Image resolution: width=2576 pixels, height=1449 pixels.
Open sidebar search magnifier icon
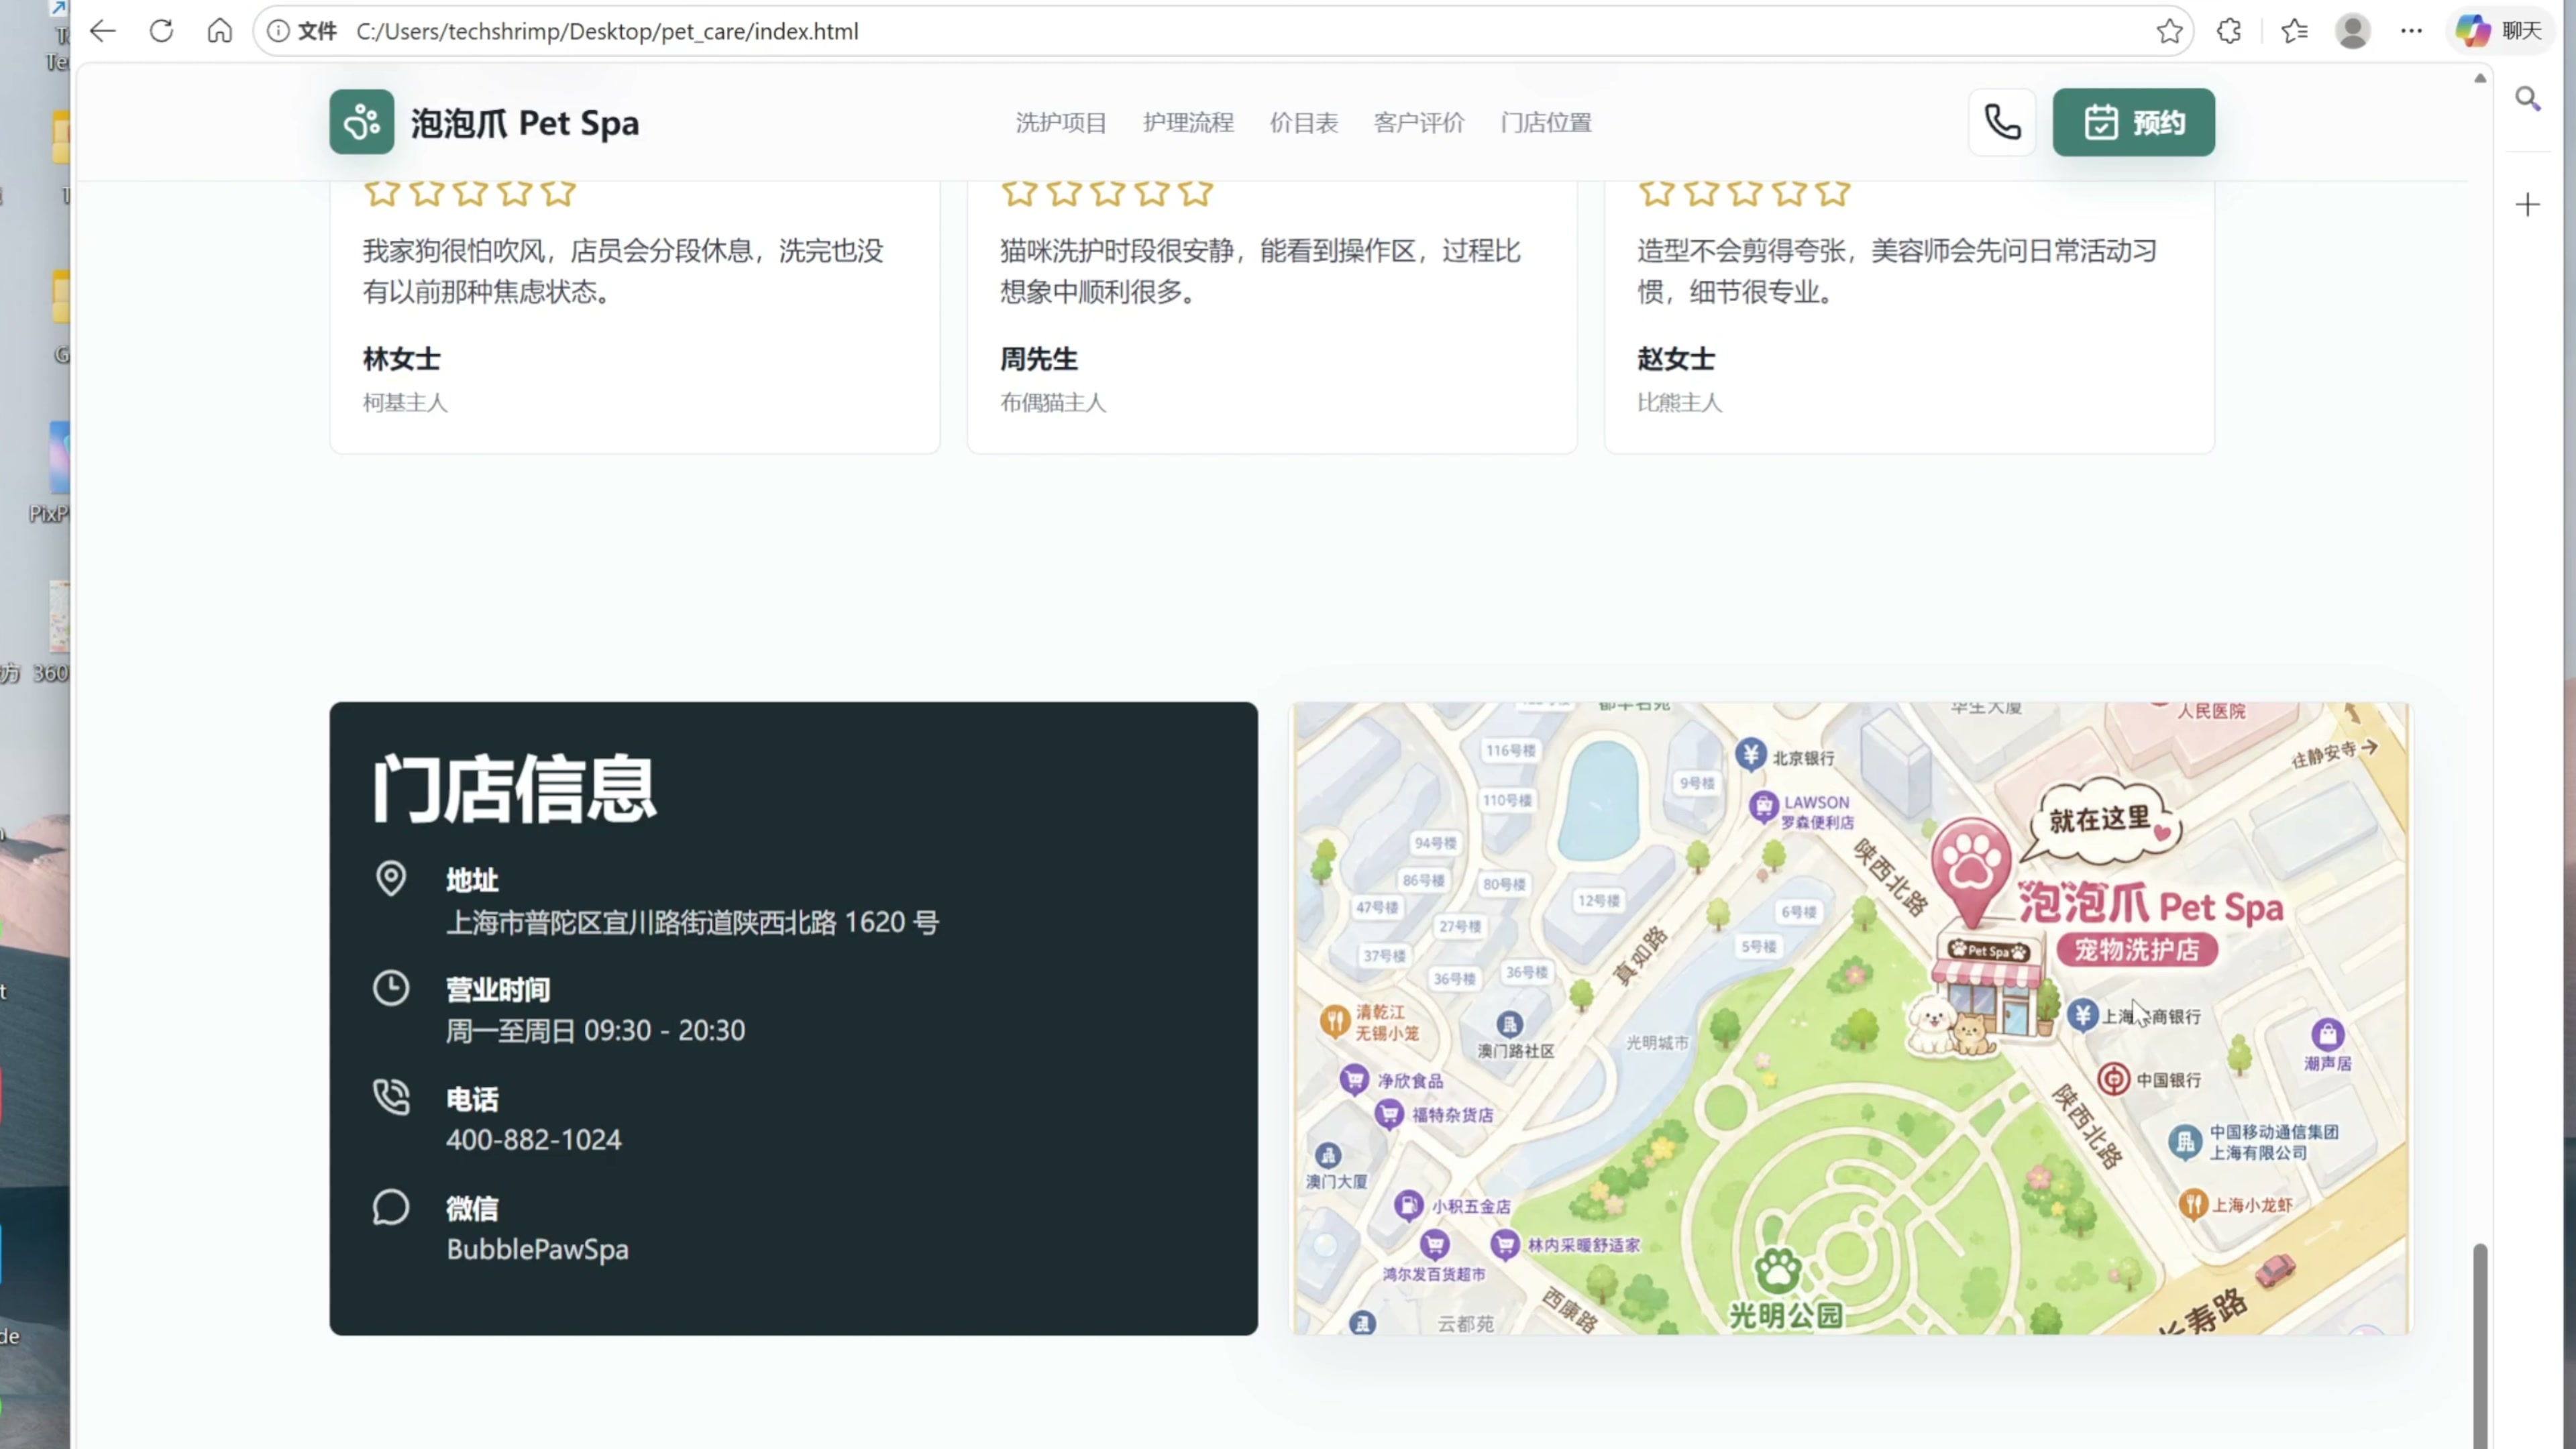2527,98
